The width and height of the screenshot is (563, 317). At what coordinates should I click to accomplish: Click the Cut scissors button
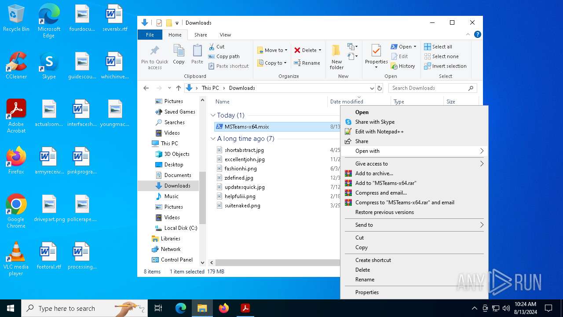(216, 47)
